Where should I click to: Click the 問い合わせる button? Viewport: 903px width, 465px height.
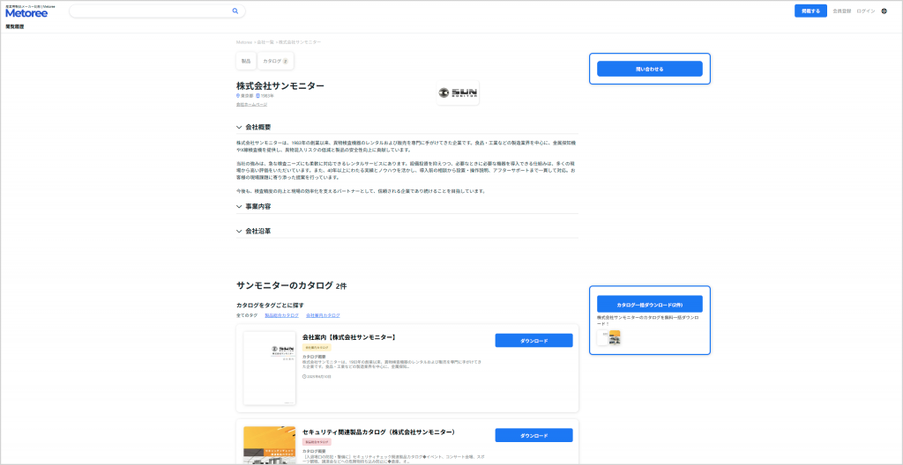coord(650,69)
